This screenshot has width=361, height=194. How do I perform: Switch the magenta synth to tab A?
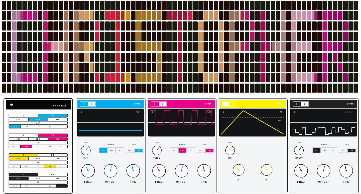pyautogui.click(x=155, y=104)
